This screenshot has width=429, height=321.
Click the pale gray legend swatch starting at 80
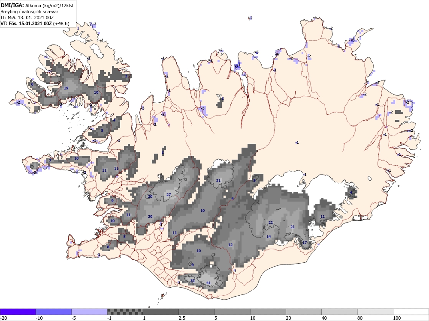tap(375, 312)
